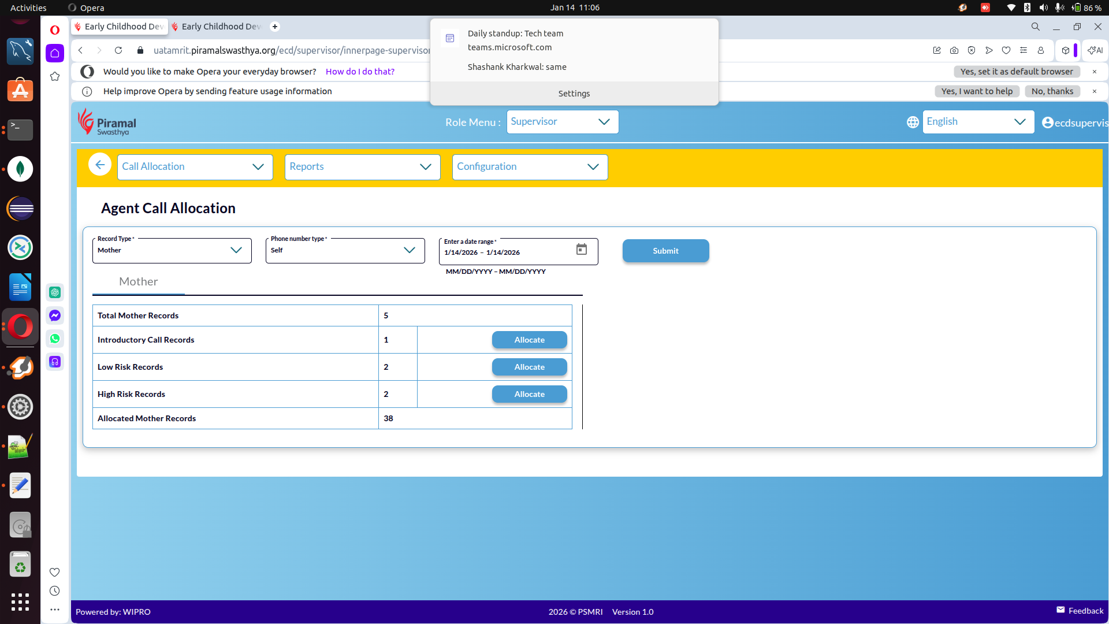Screen dimensions: 1109x624
Task: Click the calendar icon in date range field
Action: (x=581, y=249)
